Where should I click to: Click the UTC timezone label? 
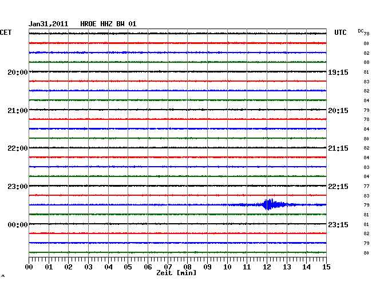coord(340,33)
